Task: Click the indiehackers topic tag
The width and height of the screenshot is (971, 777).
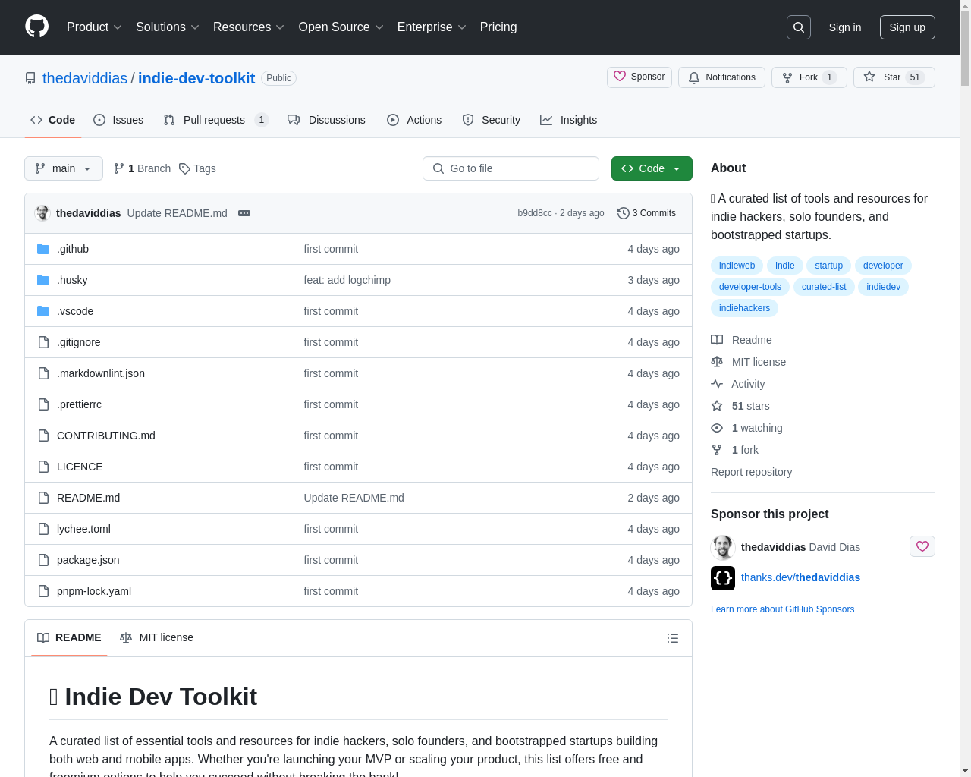Action: coord(744,308)
